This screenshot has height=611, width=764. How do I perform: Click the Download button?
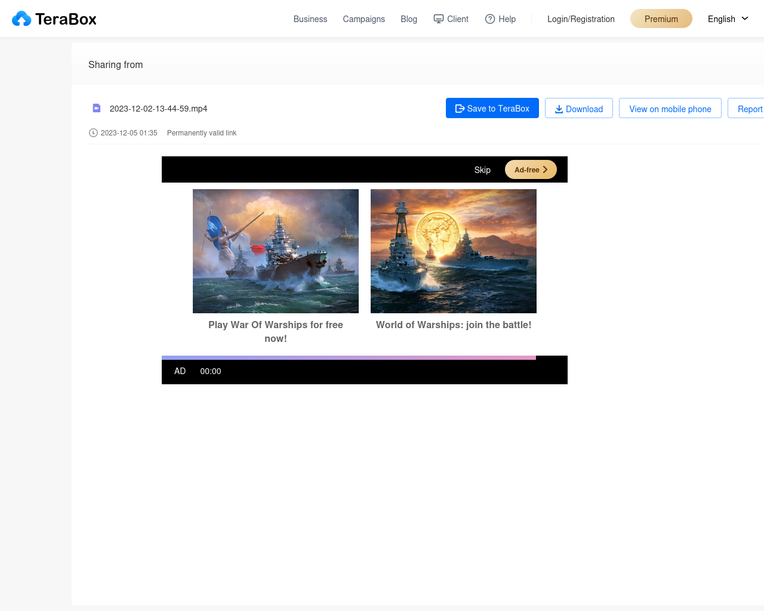[579, 108]
